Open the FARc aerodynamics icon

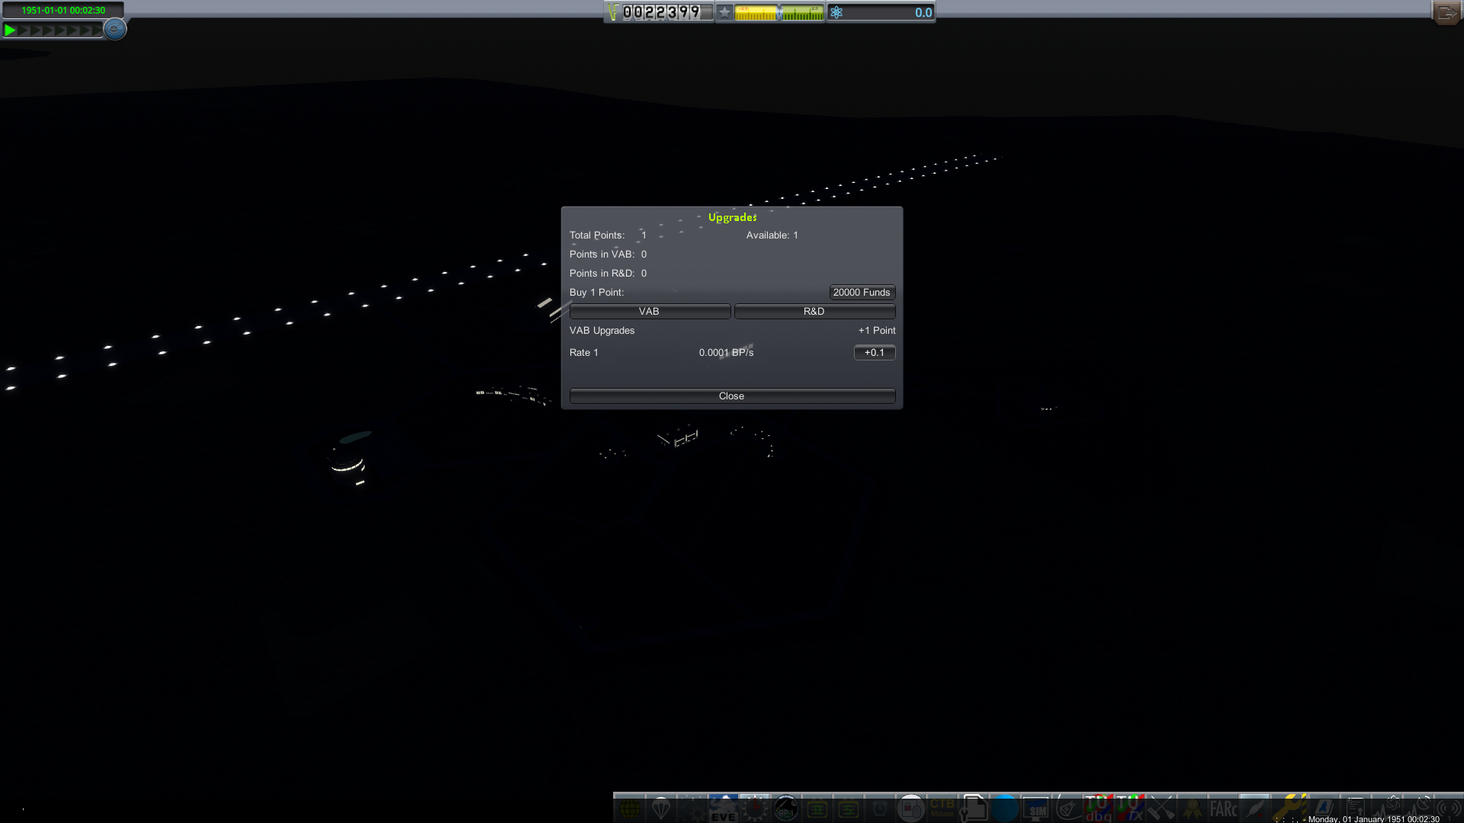(x=1223, y=808)
